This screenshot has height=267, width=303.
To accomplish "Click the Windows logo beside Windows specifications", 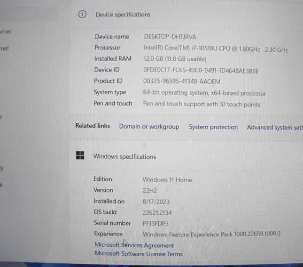I will click(x=80, y=155).
